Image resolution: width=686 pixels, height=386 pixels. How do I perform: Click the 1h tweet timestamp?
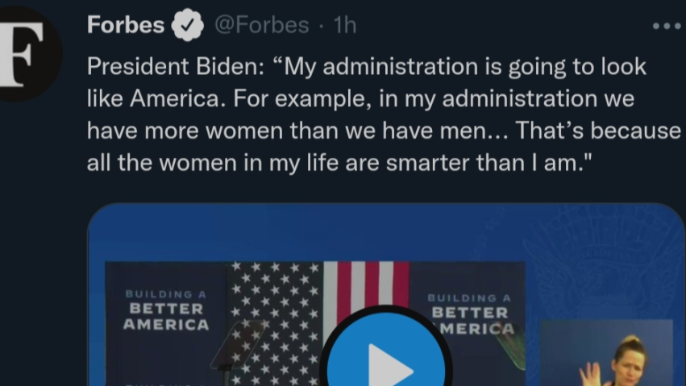pos(345,26)
